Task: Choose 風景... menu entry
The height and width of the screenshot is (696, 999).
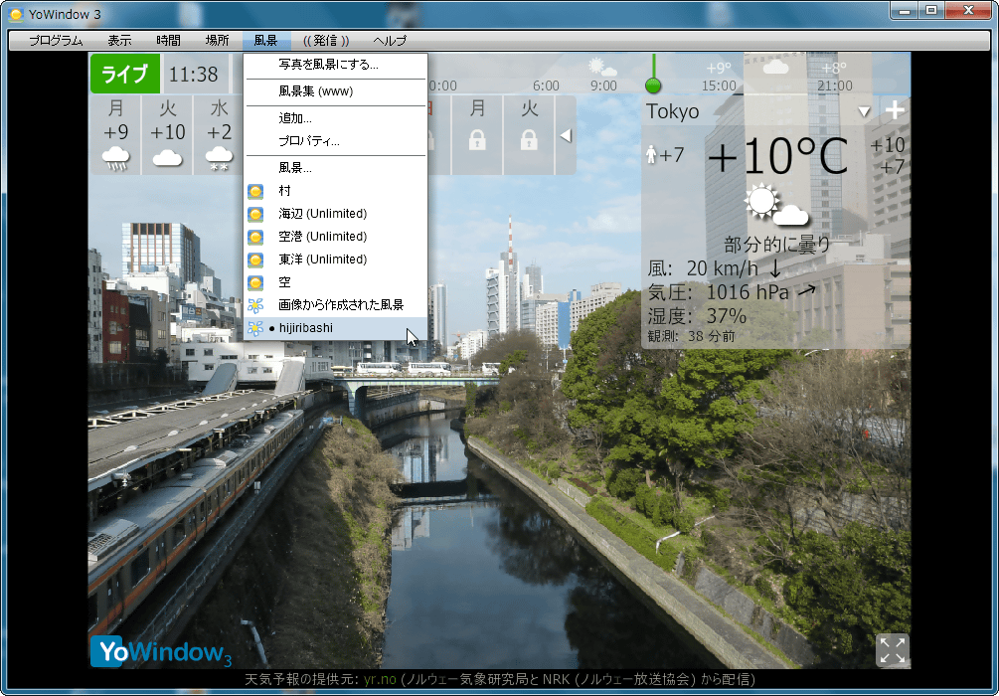Action: click(335, 168)
